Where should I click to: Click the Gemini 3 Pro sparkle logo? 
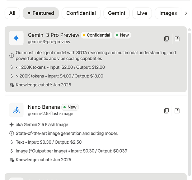click(16, 38)
